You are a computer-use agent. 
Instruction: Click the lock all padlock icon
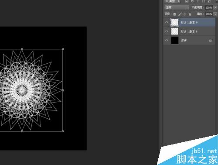point(190,14)
